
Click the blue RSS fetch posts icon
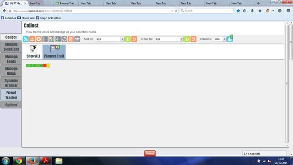(x=26, y=39)
